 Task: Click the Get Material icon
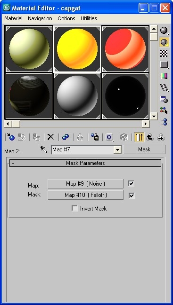(x=10, y=137)
